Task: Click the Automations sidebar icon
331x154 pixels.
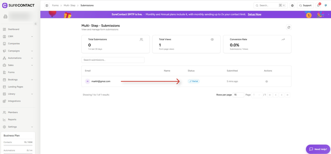Action: click(4, 58)
